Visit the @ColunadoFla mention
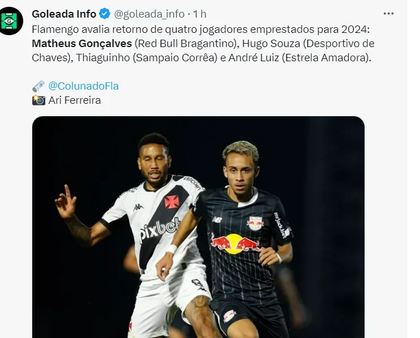 [x=83, y=86]
